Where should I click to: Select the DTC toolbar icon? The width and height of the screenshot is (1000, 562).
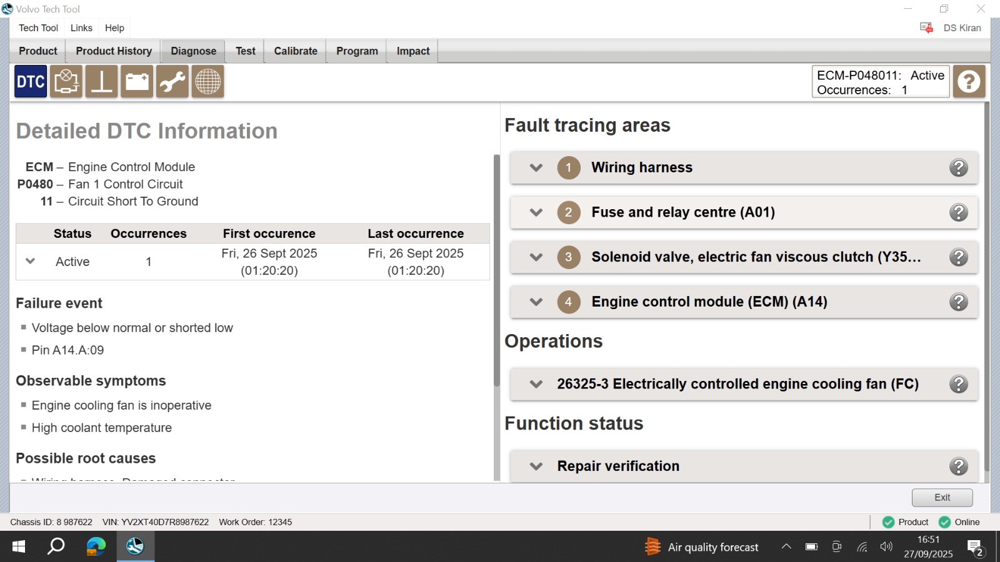point(31,82)
